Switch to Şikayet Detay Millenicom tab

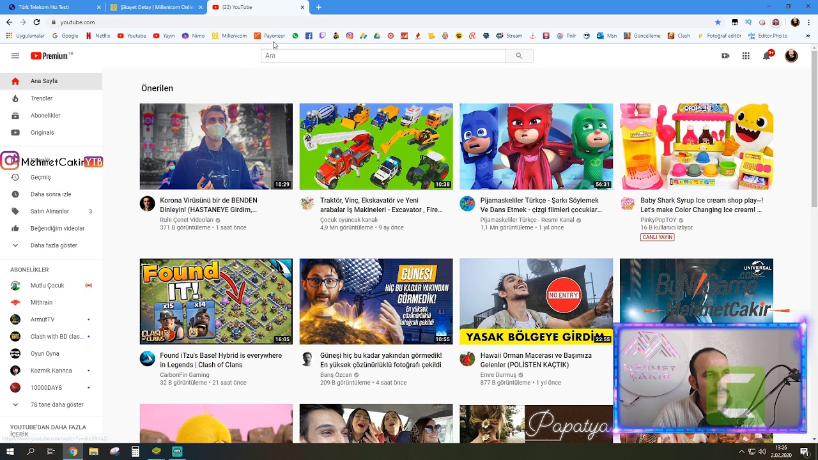pyautogui.click(x=155, y=7)
